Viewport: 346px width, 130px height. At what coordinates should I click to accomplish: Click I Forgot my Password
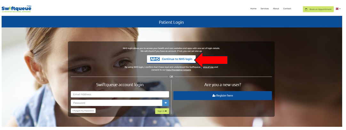coord(83,111)
